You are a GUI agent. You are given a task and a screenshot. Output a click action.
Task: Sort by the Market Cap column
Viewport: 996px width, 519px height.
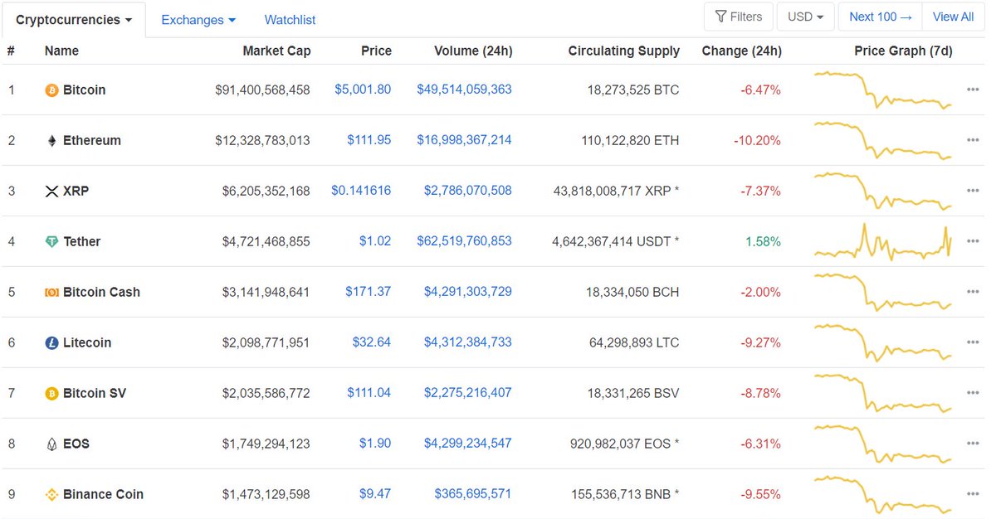pos(276,51)
